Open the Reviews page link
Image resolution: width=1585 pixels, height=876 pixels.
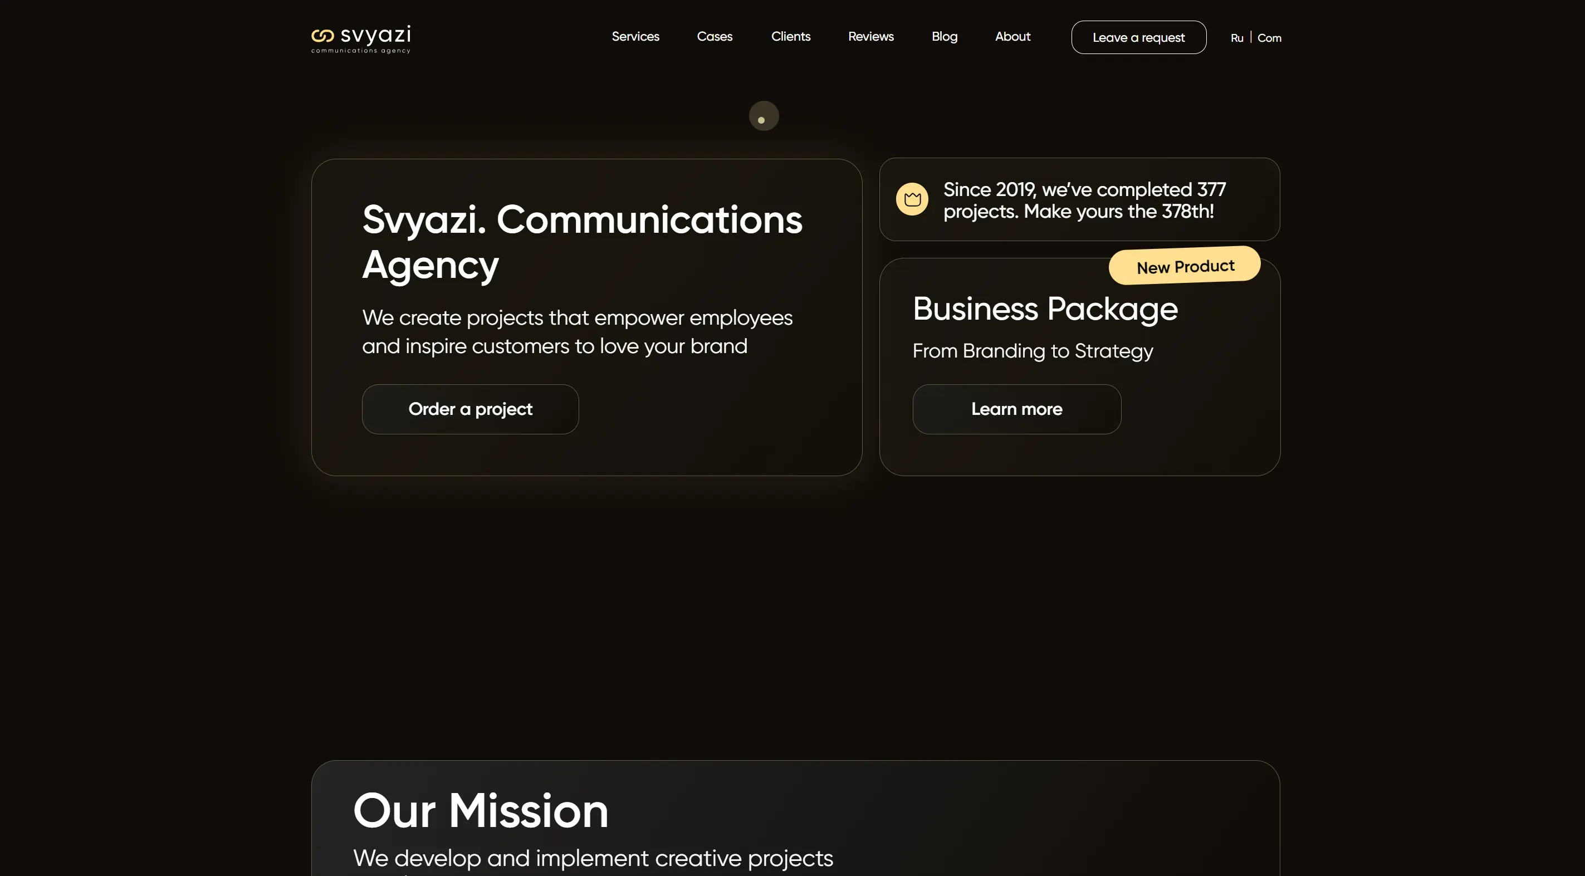click(870, 37)
